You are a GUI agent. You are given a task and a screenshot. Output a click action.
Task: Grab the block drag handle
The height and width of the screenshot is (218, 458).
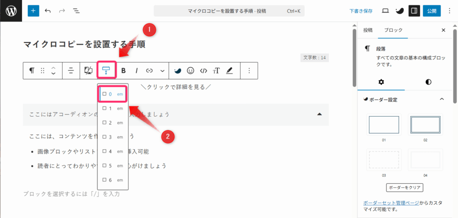[x=42, y=71]
